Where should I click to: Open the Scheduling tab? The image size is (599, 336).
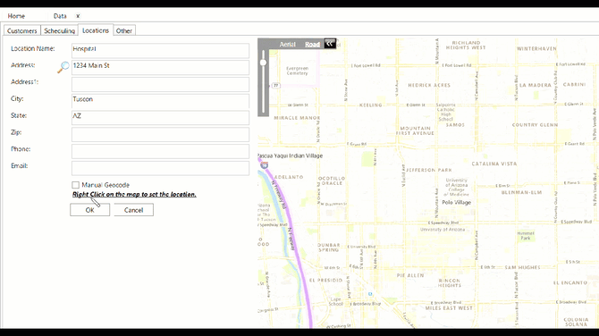point(59,30)
